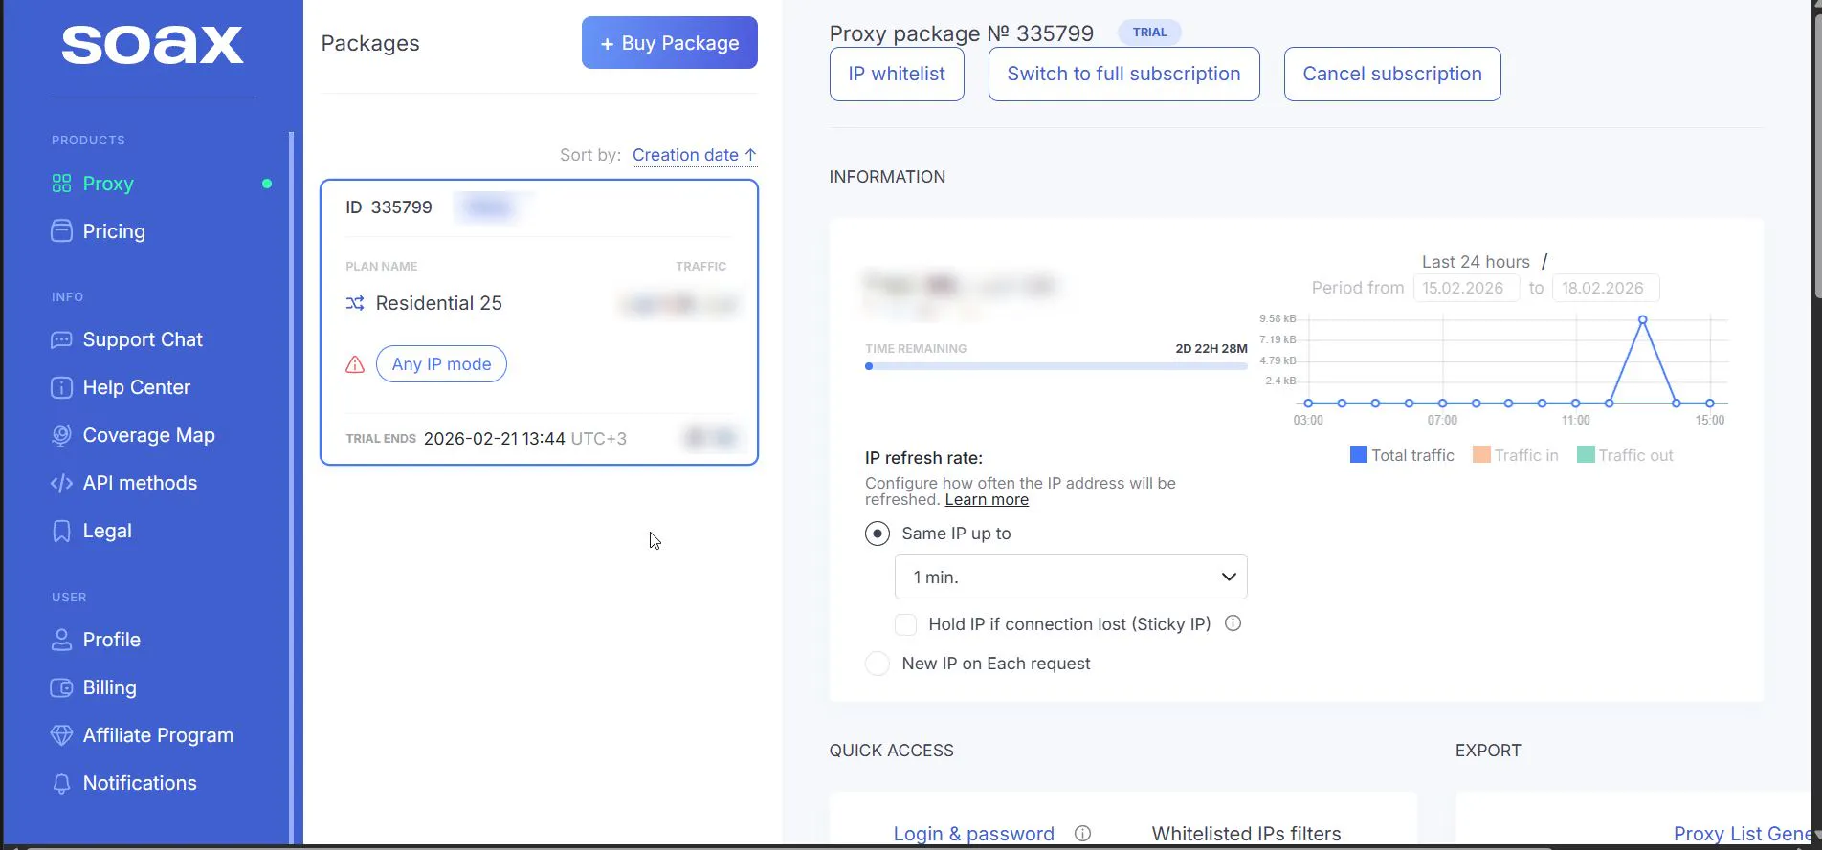Click the Billing wallet icon
1822x850 pixels.
[61, 687]
